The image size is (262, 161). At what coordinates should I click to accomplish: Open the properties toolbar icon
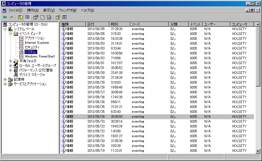click(x=36, y=17)
